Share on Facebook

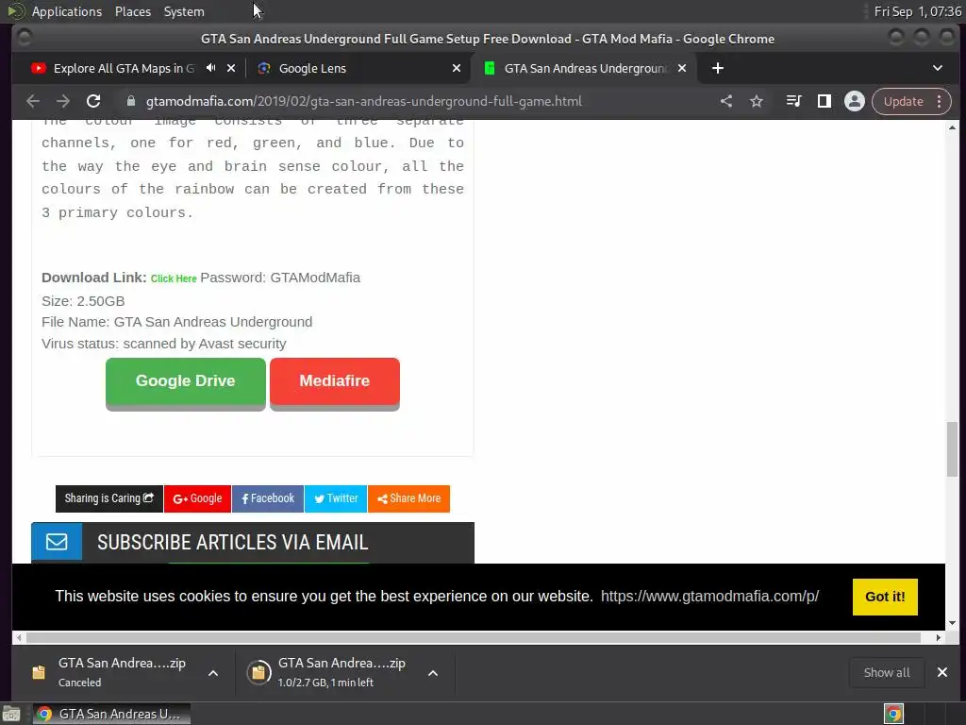click(x=267, y=498)
